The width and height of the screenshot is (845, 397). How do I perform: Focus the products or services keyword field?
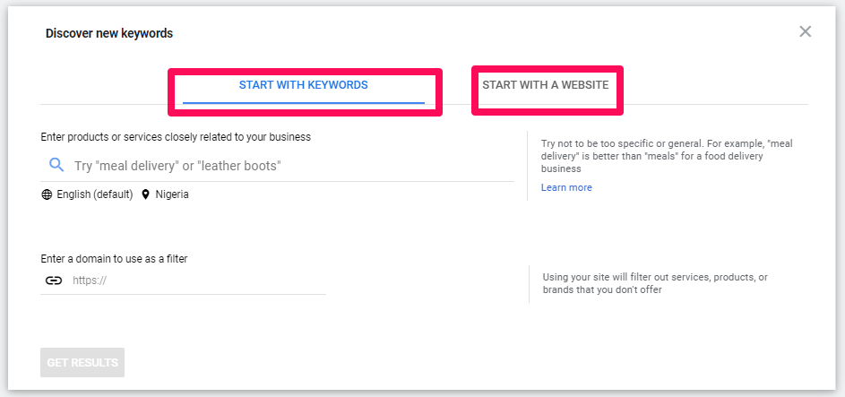[287, 166]
